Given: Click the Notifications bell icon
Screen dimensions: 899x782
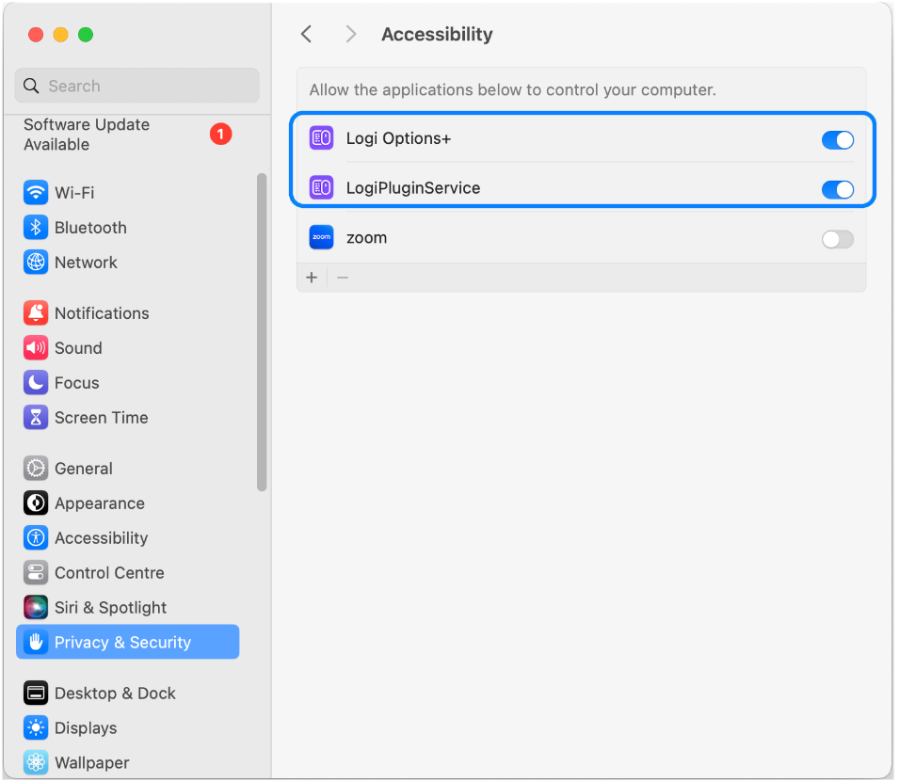Looking at the screenshot, I should (x=36, y=313).
